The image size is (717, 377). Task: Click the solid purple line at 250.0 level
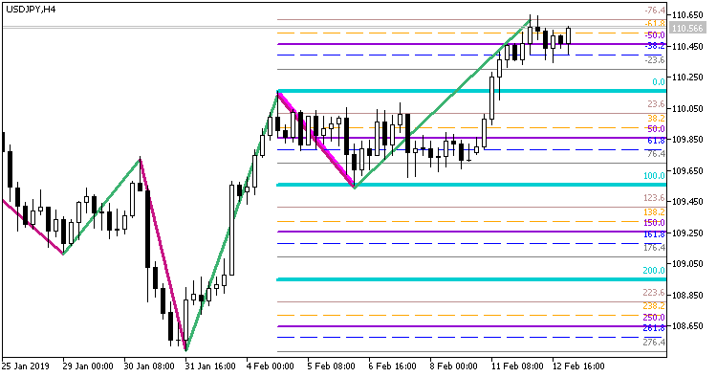click(x=471, y=326)
